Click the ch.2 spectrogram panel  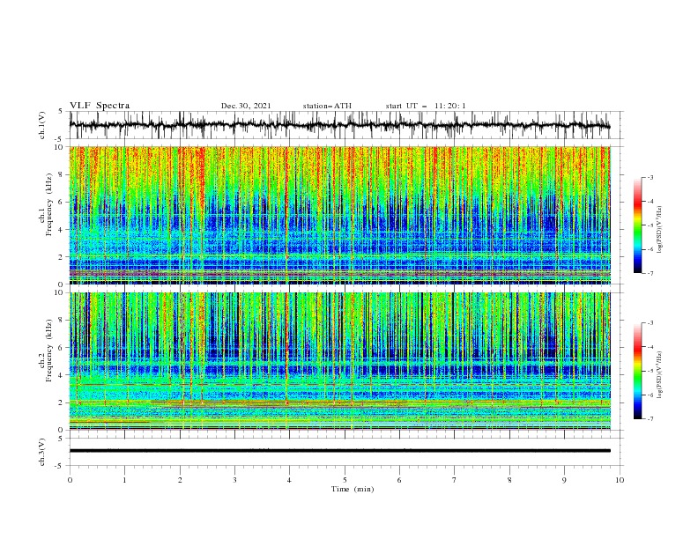click(339, 361)
